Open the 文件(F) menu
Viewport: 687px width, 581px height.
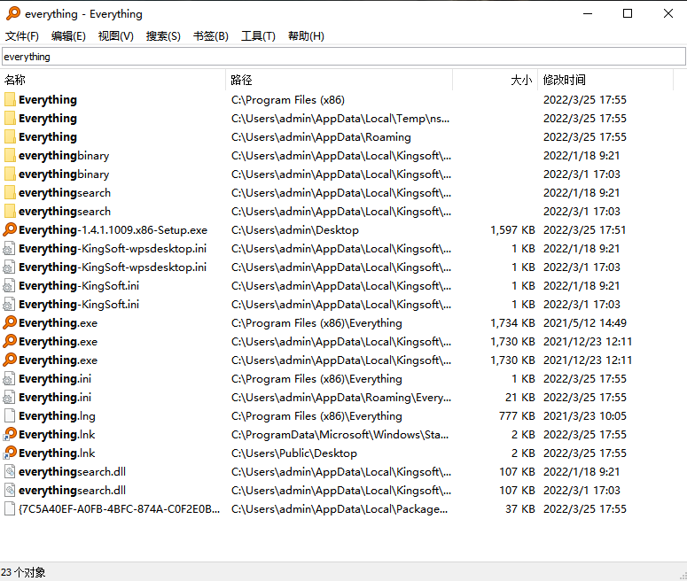[22, 36]
